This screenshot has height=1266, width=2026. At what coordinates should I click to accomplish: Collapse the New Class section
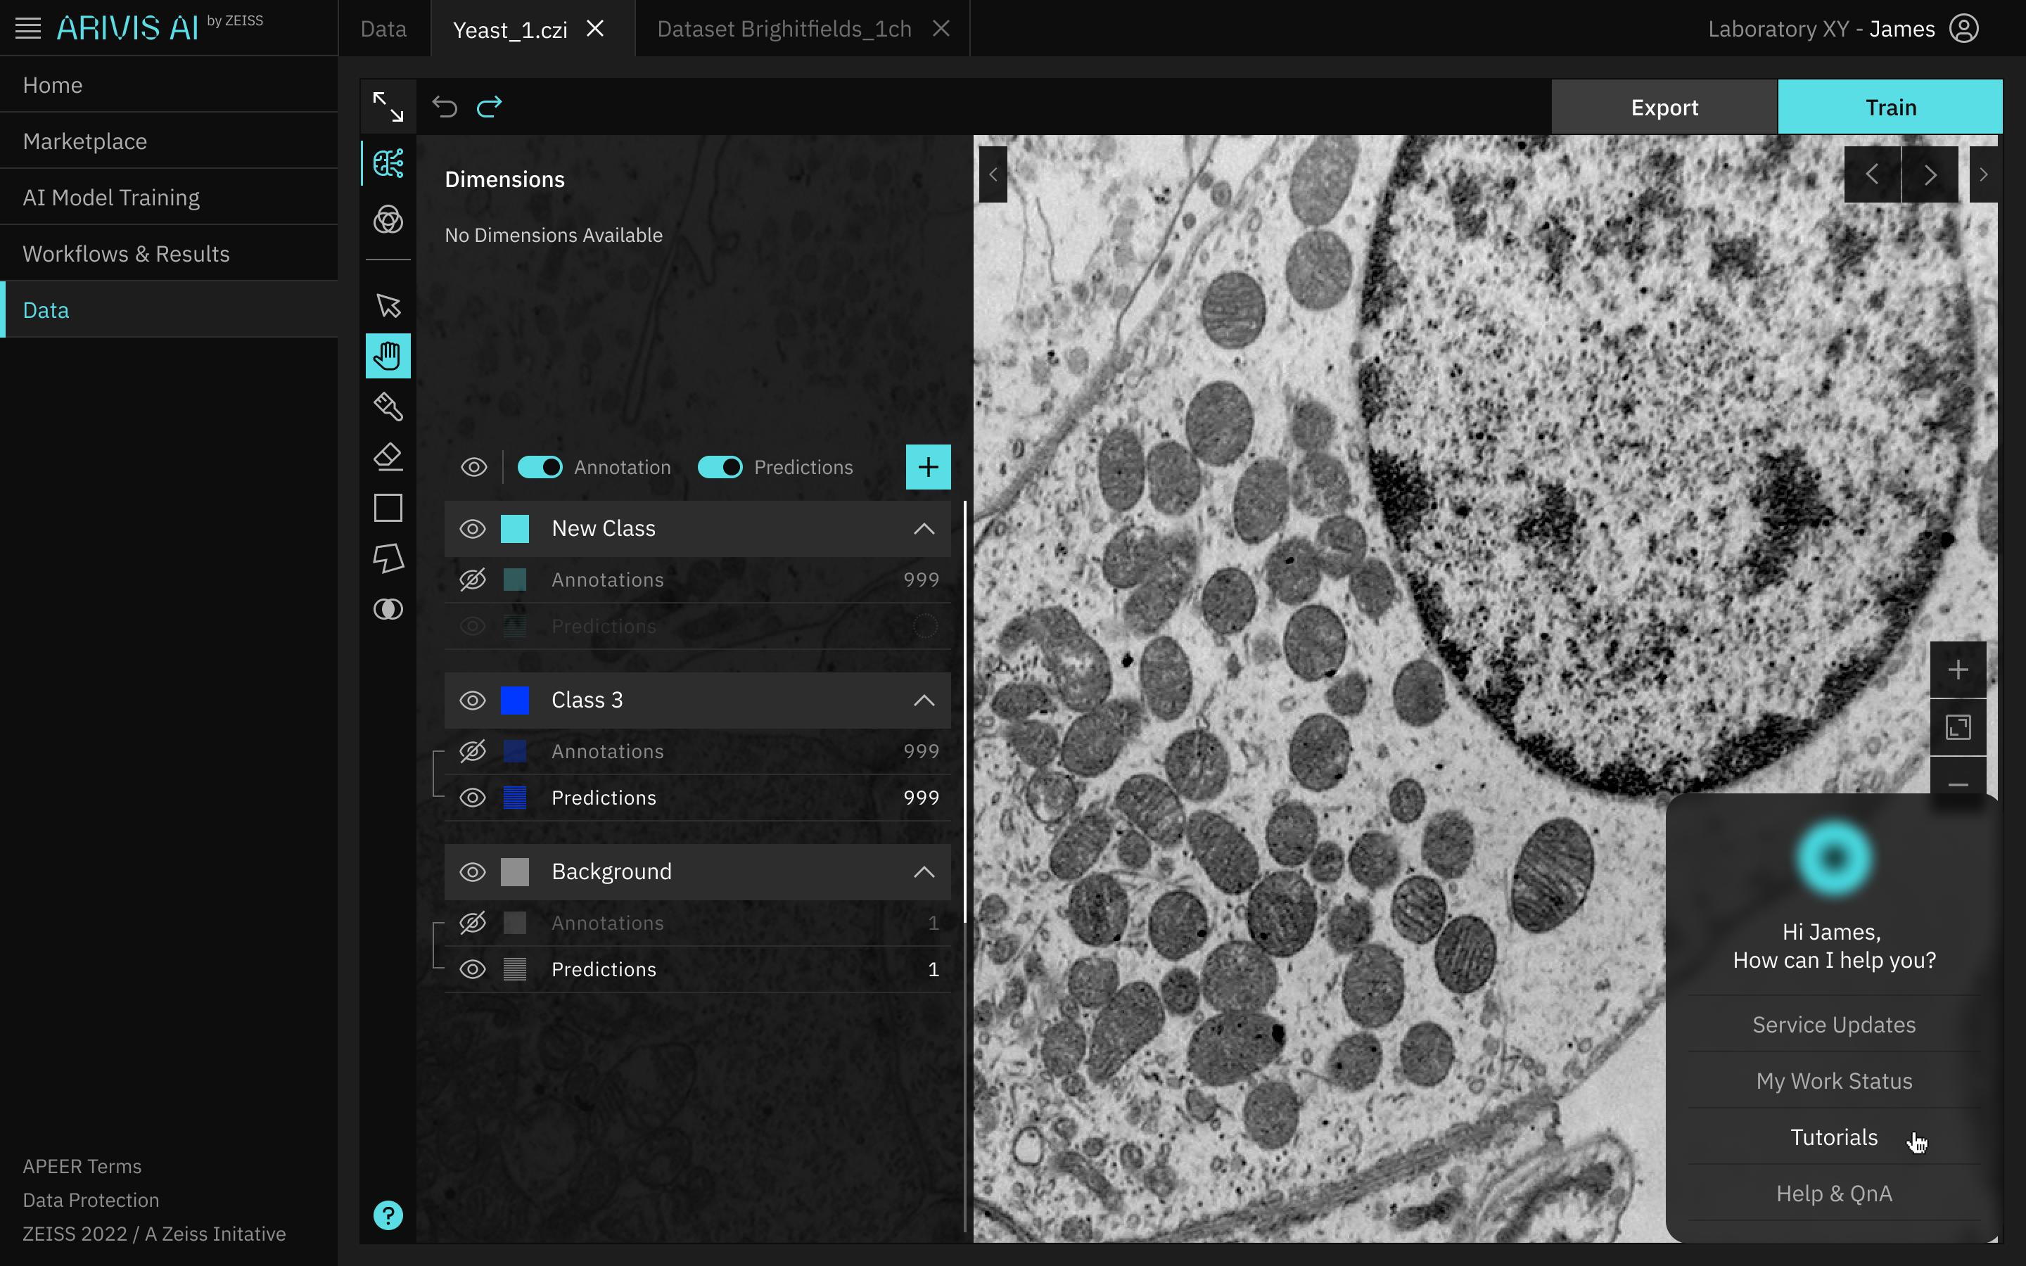924,529
